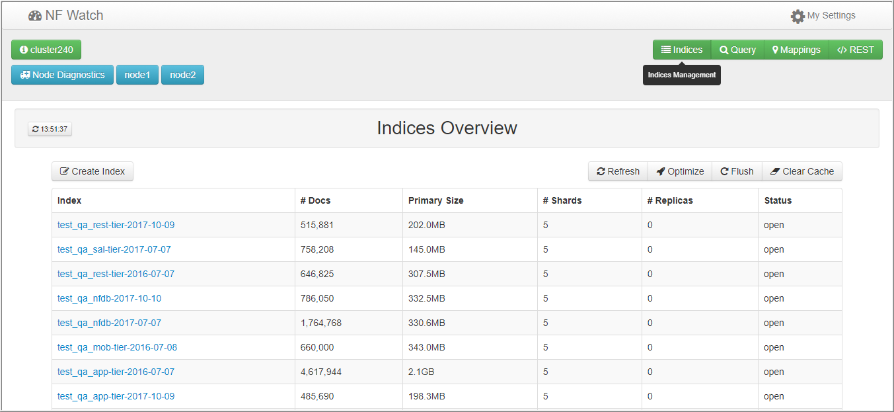Viewport: 894px width, 412px height.
Task: Open index test_qa_rest-tier-2017-10-09
Action: pos(116,225)
